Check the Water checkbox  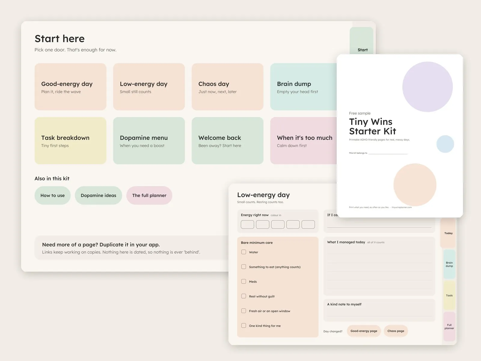coord(244,252)
